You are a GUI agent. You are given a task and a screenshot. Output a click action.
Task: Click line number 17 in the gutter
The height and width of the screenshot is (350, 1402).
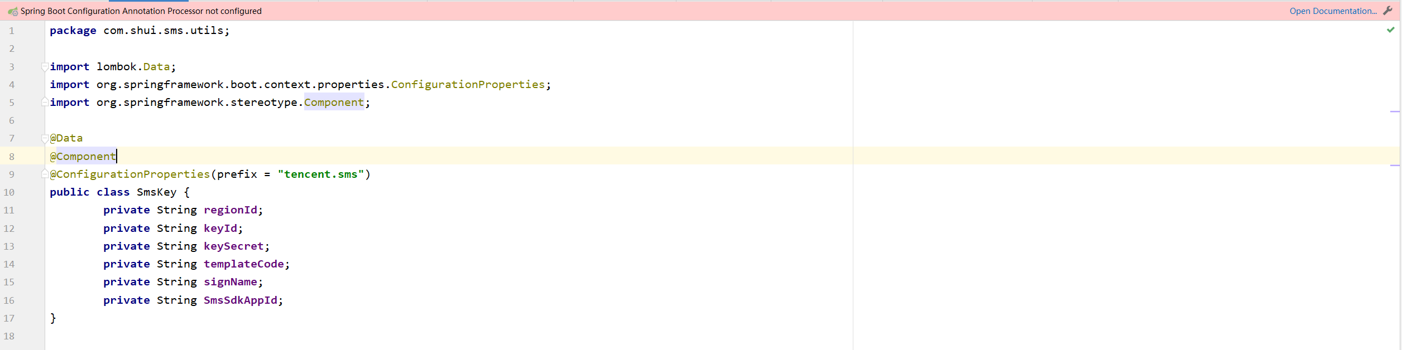9,318
